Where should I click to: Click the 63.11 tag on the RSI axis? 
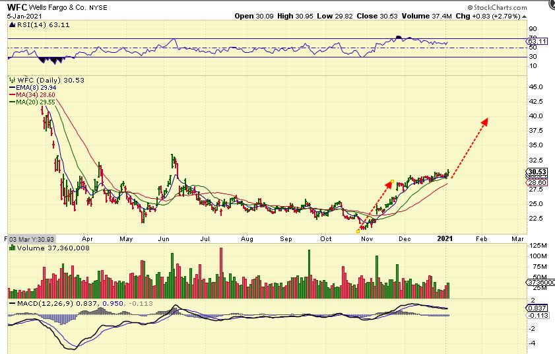(x=537, y=42)
